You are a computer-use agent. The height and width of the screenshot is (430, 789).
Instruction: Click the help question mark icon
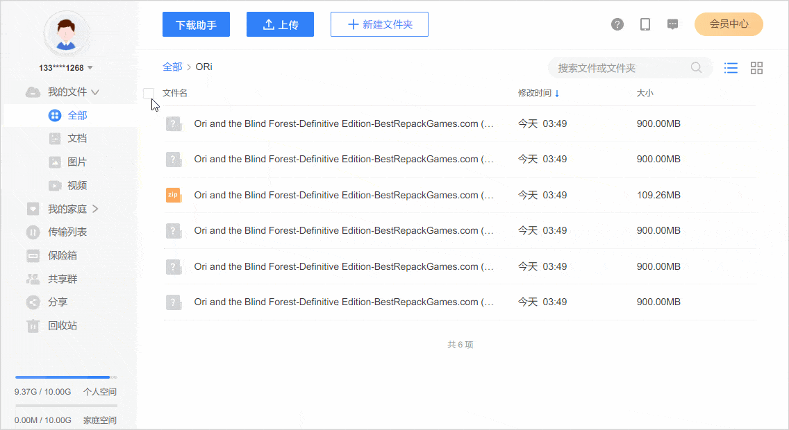pos(617,24)
